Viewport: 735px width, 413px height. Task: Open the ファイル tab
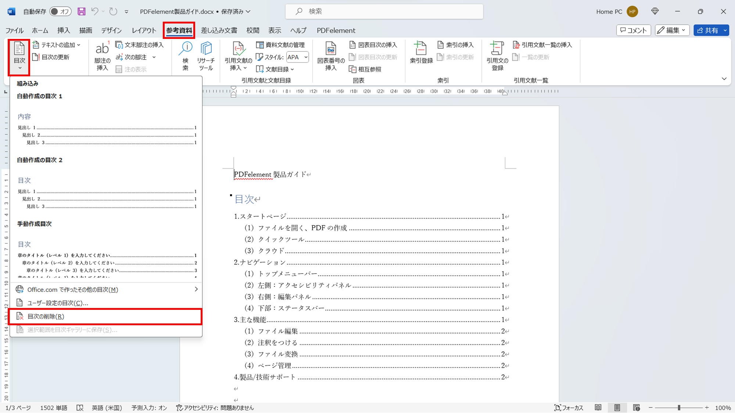point(14,30)
